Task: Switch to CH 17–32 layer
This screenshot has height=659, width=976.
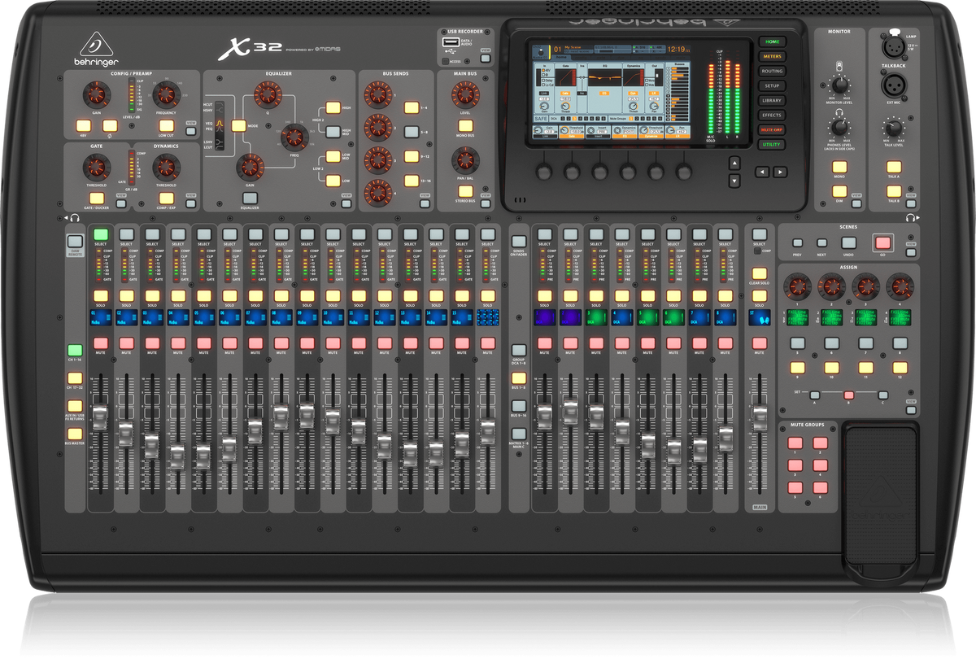Action: [x=76, y=378]
